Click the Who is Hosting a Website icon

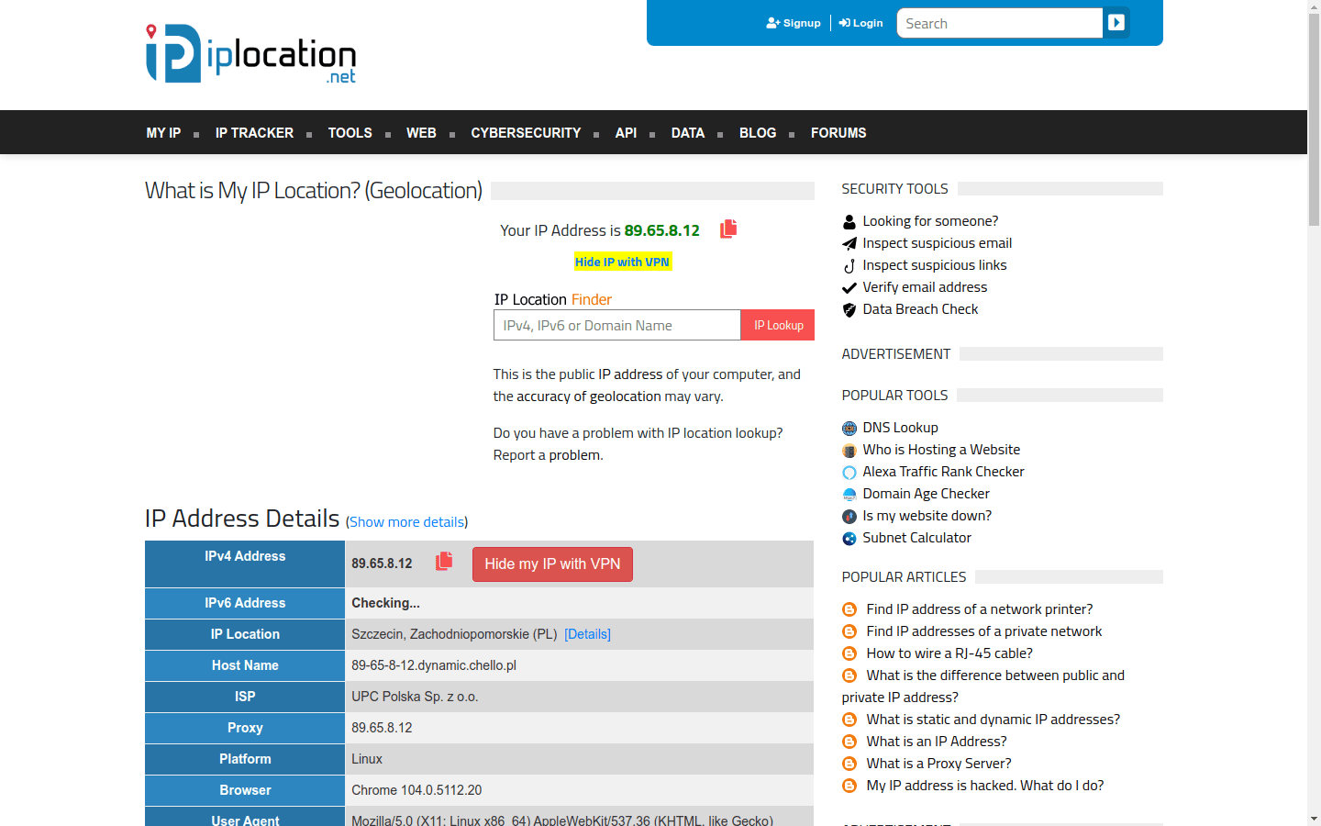pyautogui.click(x=849, y=450)
